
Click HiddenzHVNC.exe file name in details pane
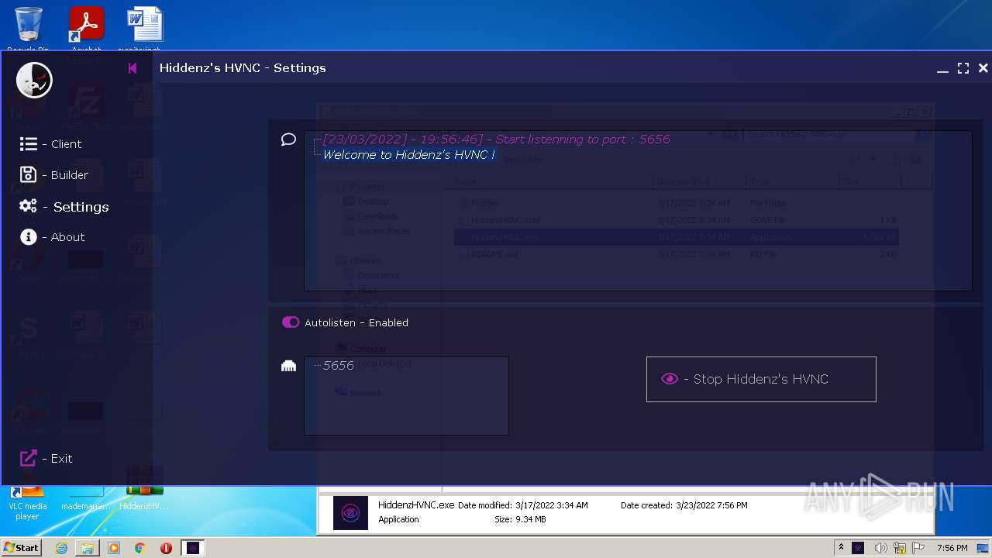point(416,505)
